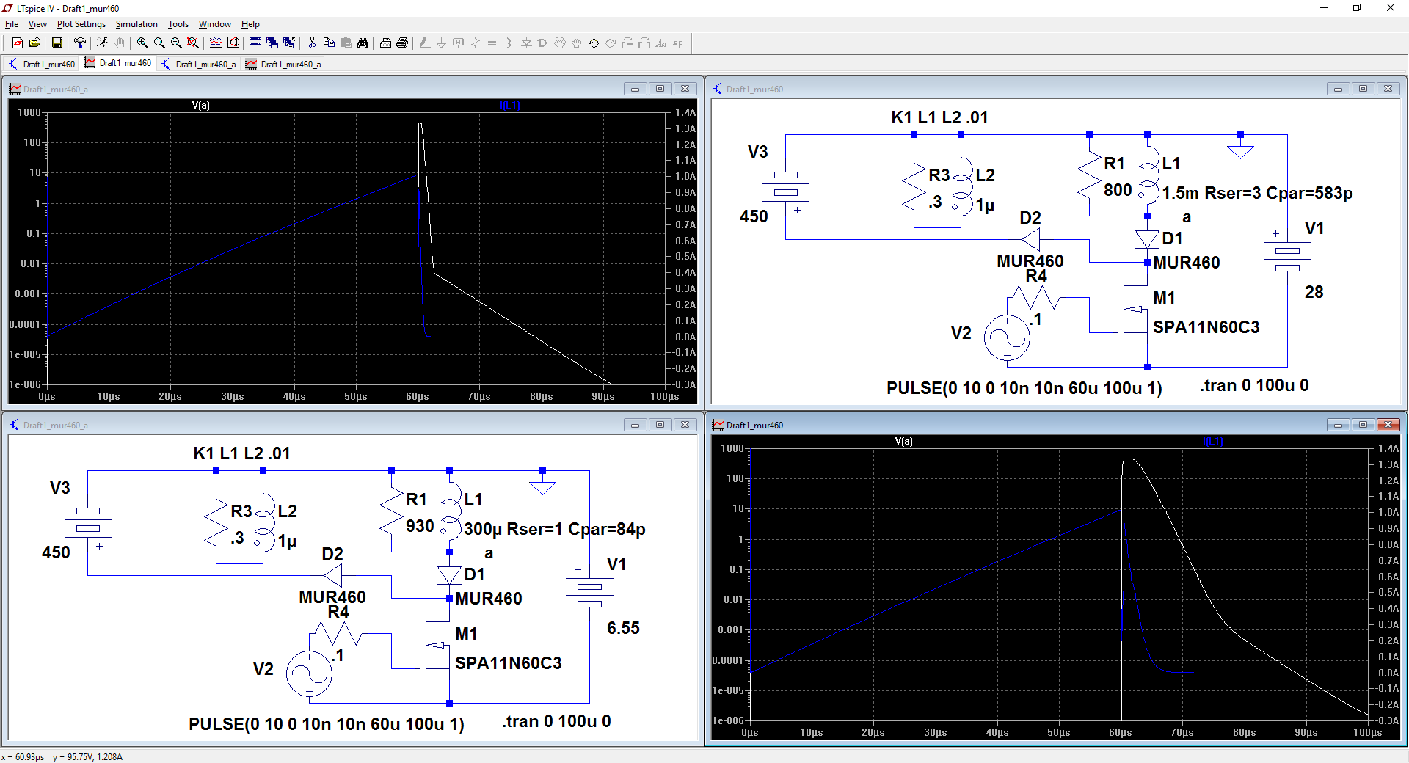
Task: Select the Component AND-gate tool
Action: pyautogui.click(x=543, y=43)
